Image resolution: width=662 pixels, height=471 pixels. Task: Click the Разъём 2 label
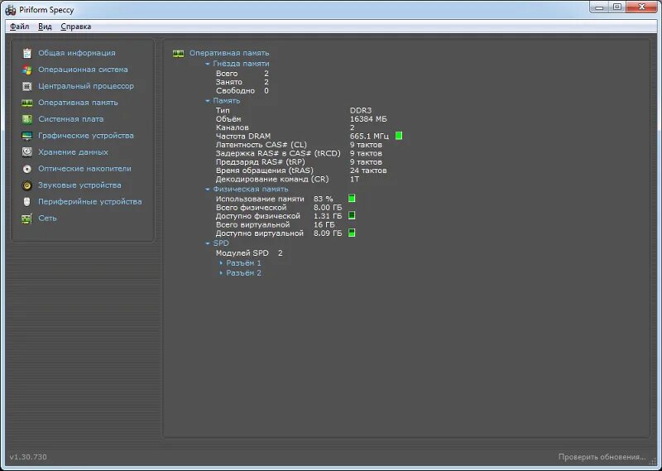click(243, 273)
